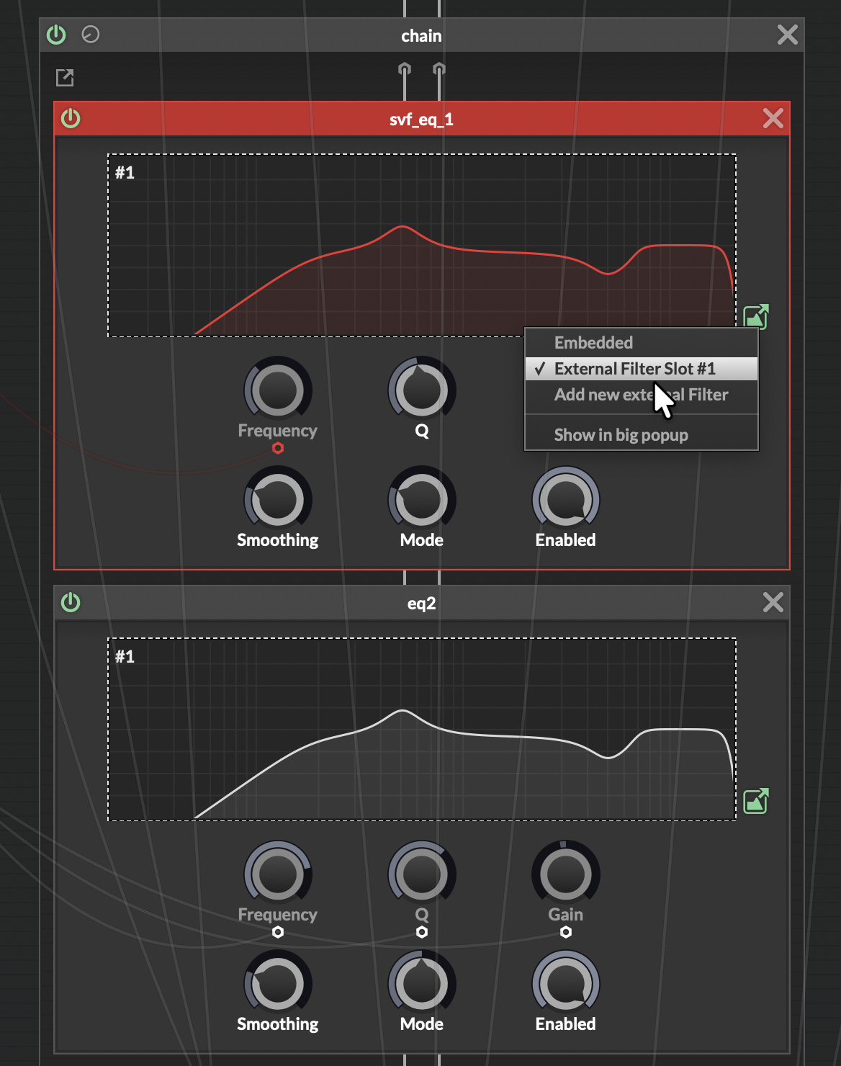Select Embedded from the popup menu
This screenshot has width=841, height=1066.
click(x=593, y=343)
